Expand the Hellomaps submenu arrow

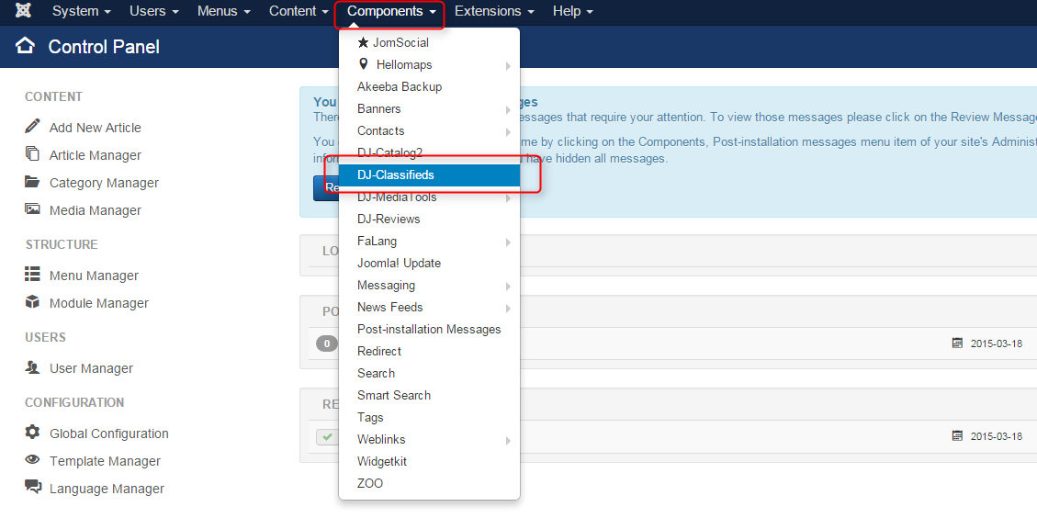coord(509,65)
